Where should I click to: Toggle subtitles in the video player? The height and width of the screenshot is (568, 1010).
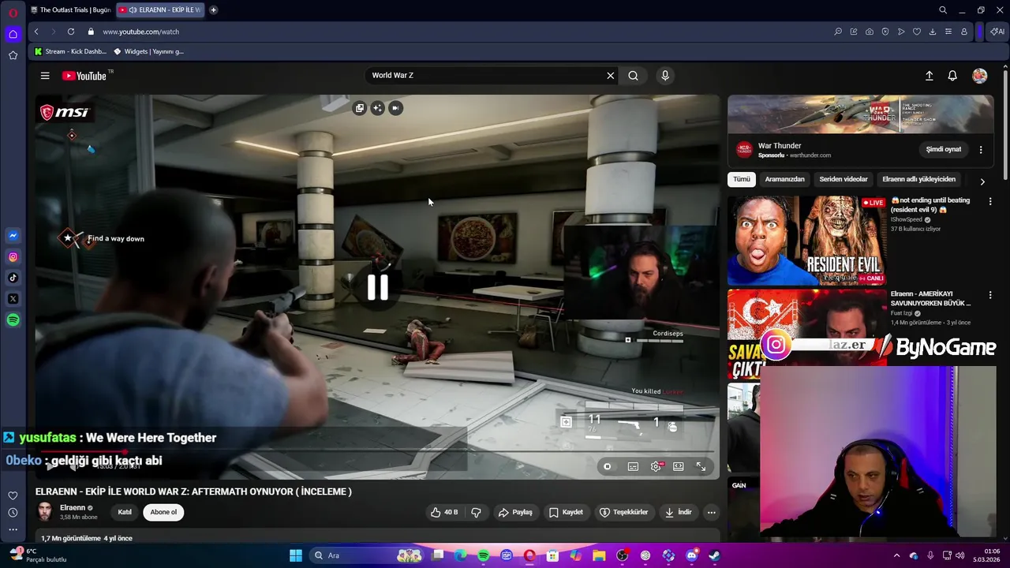click(x=633, y=466)
